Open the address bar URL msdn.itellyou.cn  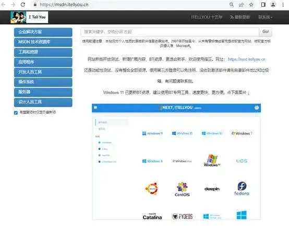[64, 5]
